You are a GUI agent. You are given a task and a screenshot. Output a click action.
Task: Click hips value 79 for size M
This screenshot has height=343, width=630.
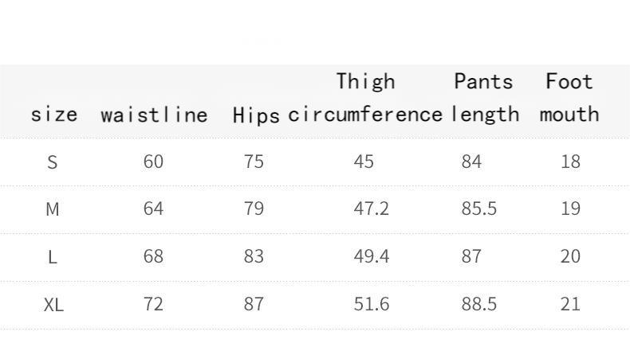(x=254, y=209)
